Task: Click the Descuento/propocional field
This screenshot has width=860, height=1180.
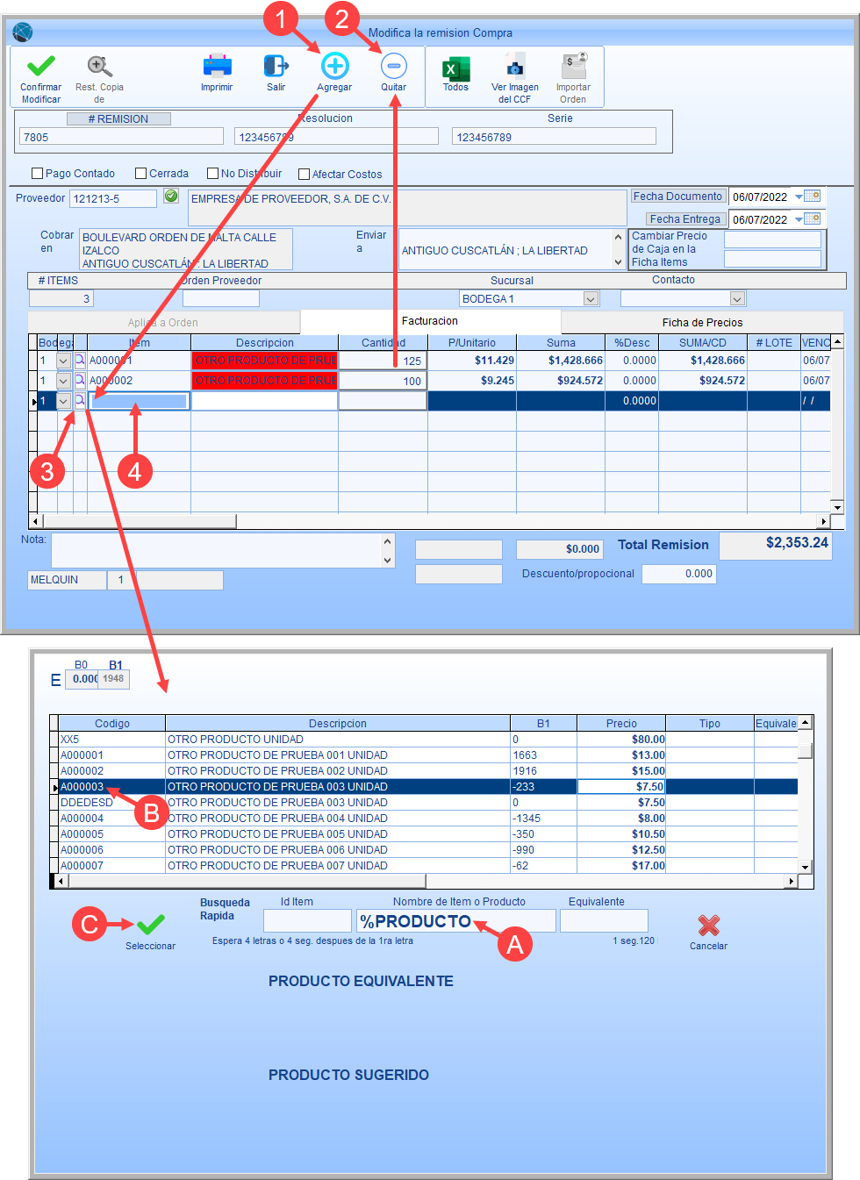Action: pos(679,574)
